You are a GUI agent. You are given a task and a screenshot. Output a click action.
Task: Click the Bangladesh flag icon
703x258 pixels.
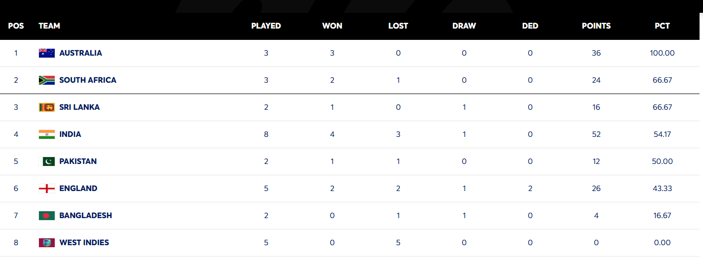(x=47, y=216)
